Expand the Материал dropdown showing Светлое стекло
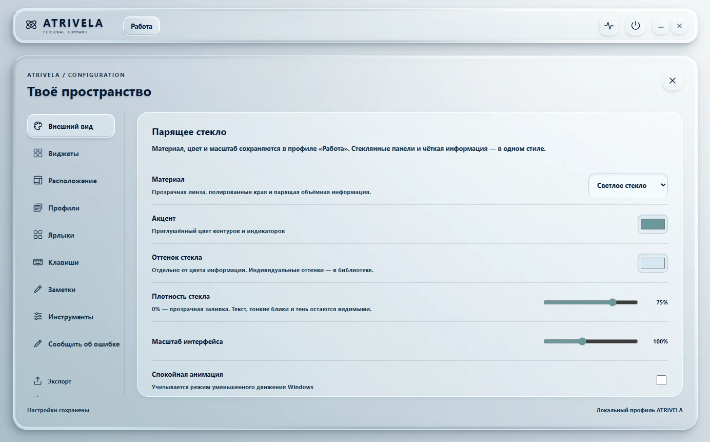Viewport: 710px width, 442px height. [x=628, y=185]
